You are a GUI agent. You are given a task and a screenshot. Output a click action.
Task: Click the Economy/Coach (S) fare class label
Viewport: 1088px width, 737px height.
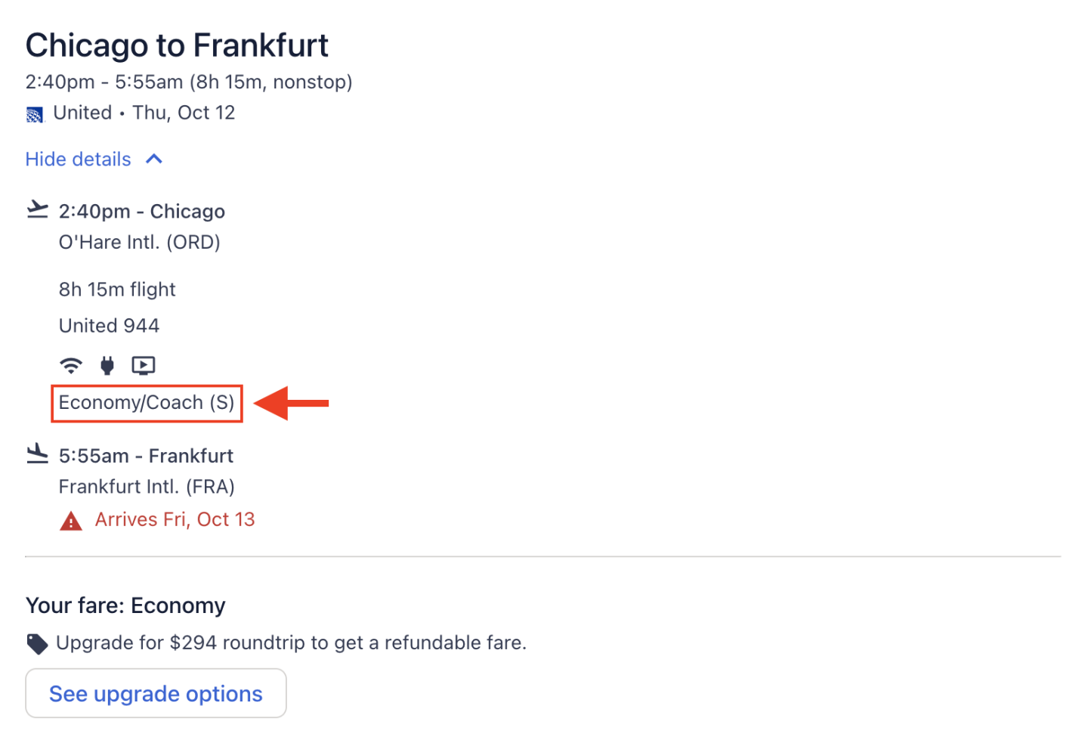point(147,403)
